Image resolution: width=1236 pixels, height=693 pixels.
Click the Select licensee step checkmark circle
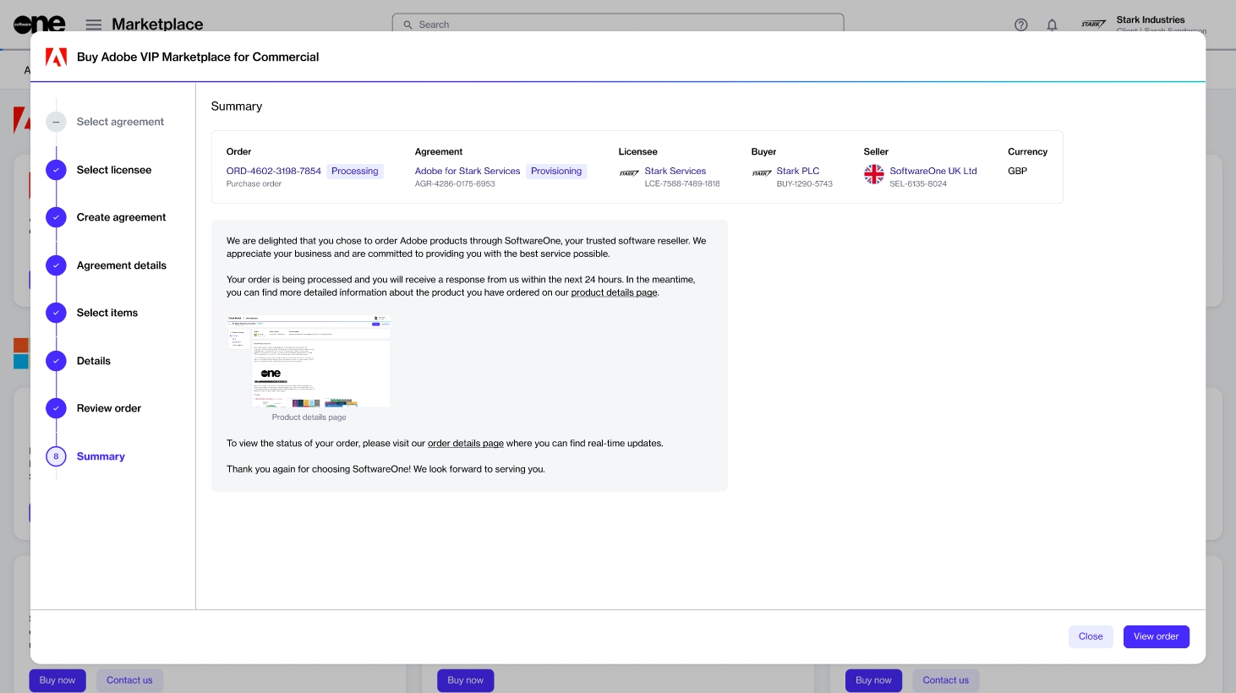coord(56,170)
